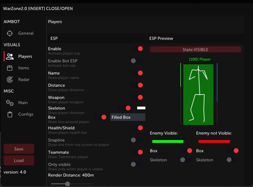
Task: Open Radar via its target icon
Action: point(10,79)
